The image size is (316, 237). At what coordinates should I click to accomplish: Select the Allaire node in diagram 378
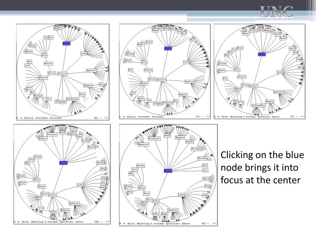point(161,80)
